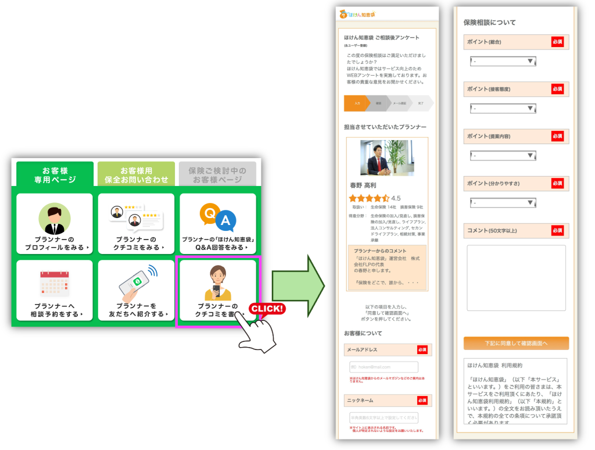Switch to お客様用保全お問い合わせ tab
Image resolution: width=595 pixels, height=450 pixels.
coord(136,174)
